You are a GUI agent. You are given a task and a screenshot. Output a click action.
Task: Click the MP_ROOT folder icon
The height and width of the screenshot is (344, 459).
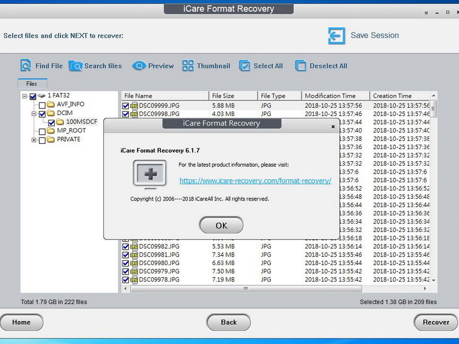pos(51,130)
